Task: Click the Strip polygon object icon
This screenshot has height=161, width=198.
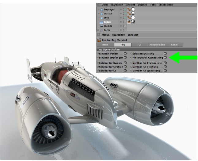Action: pyautogui.click(x=101, y=18)
